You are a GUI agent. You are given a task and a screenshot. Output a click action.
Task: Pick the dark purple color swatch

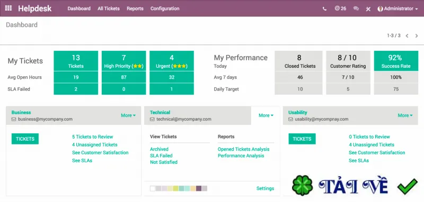tap(199, 188)
